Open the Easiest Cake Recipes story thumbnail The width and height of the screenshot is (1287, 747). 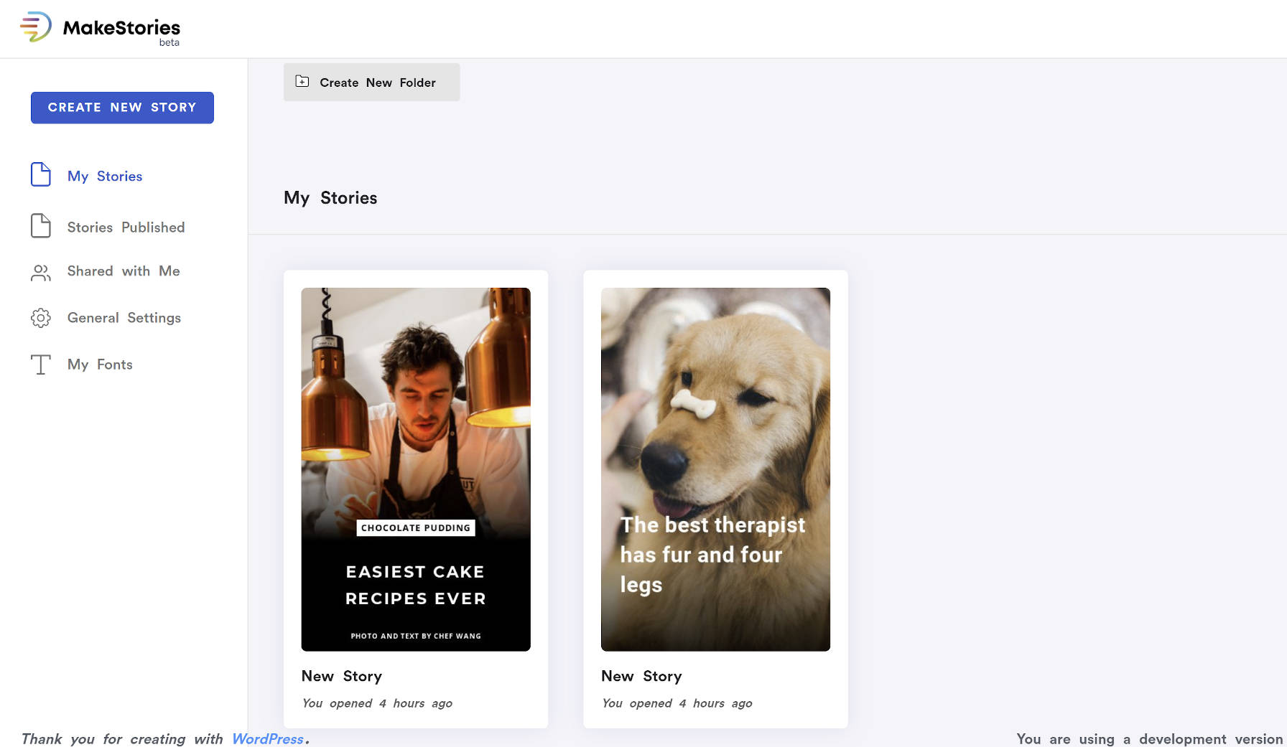pos(416,469)
